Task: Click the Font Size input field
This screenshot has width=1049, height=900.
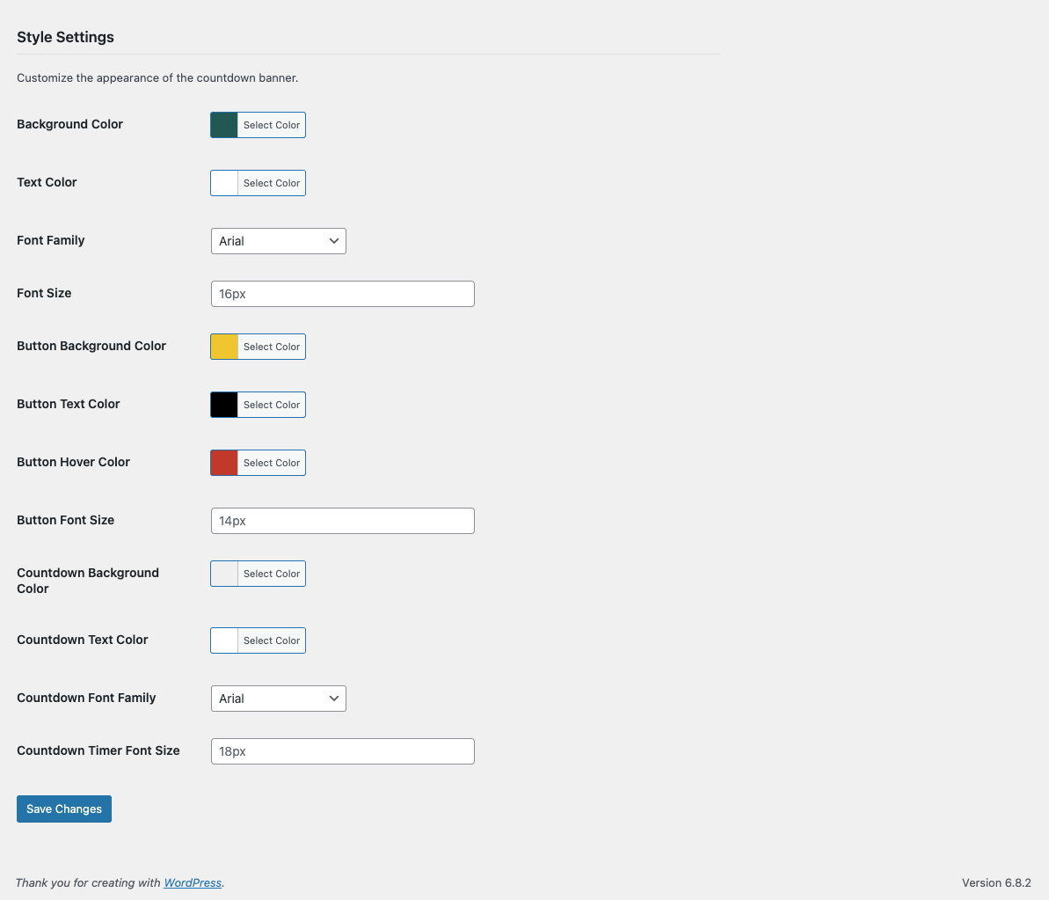Action: pyautogui.click(x=342, y=294)
